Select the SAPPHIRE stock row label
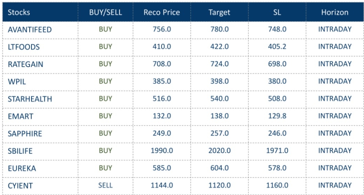The image size is (364, 195). (25, 134)
